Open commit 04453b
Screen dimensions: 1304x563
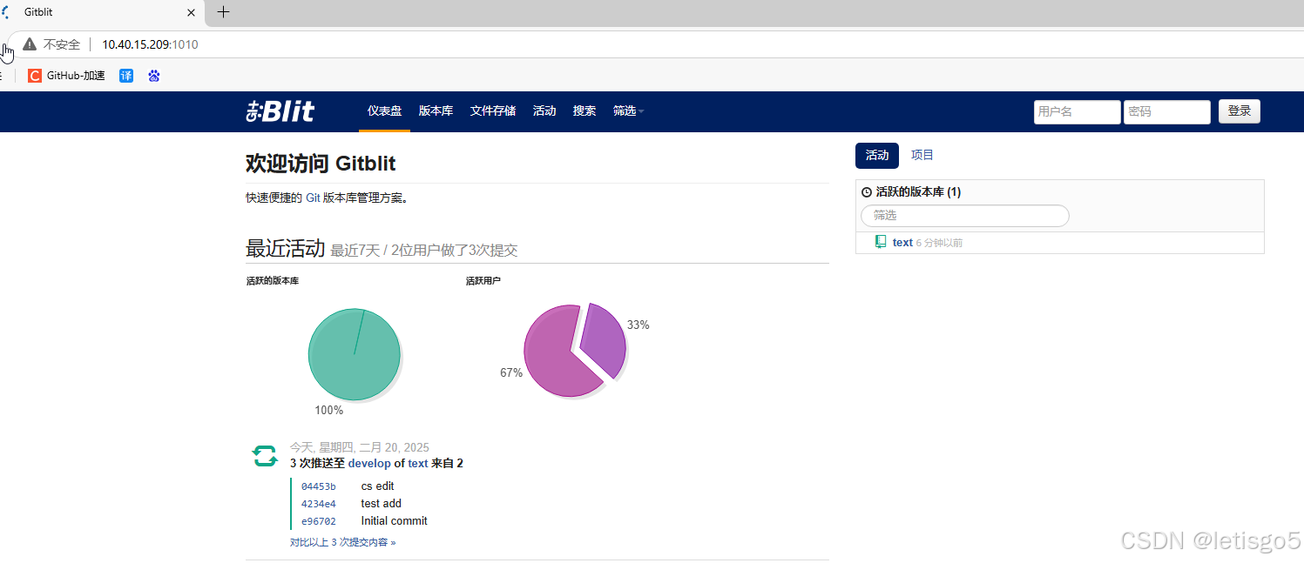(319, 486)
